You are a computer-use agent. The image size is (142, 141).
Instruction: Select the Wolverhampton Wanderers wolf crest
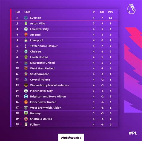pyautogui.click(x=26, y=85)
